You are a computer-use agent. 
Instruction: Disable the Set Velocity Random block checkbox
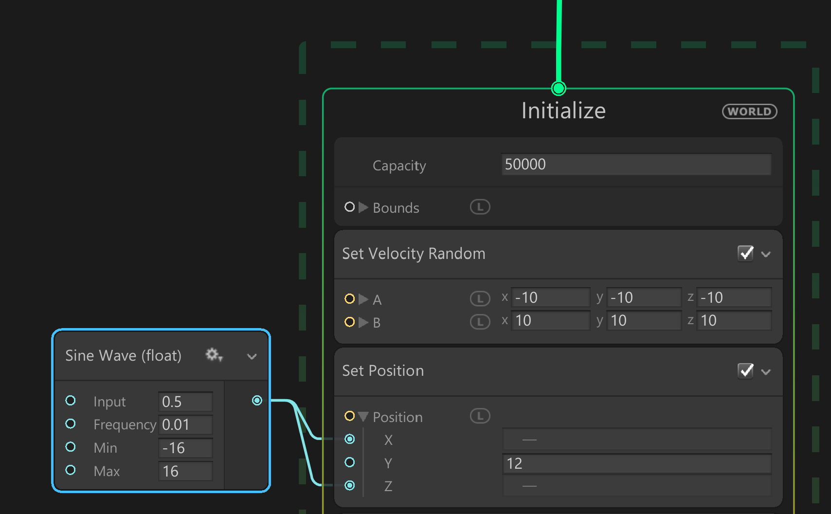745,253
